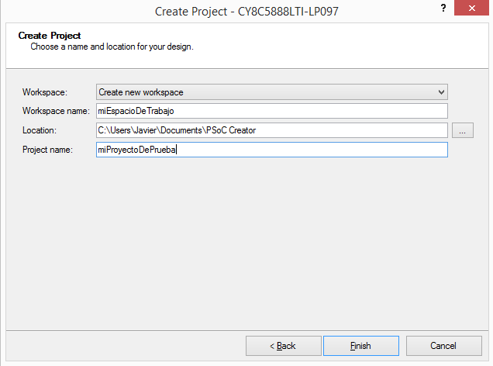Click the 'Workspace name:' label
The image size is (493, 366).
(x=56, y=112)
